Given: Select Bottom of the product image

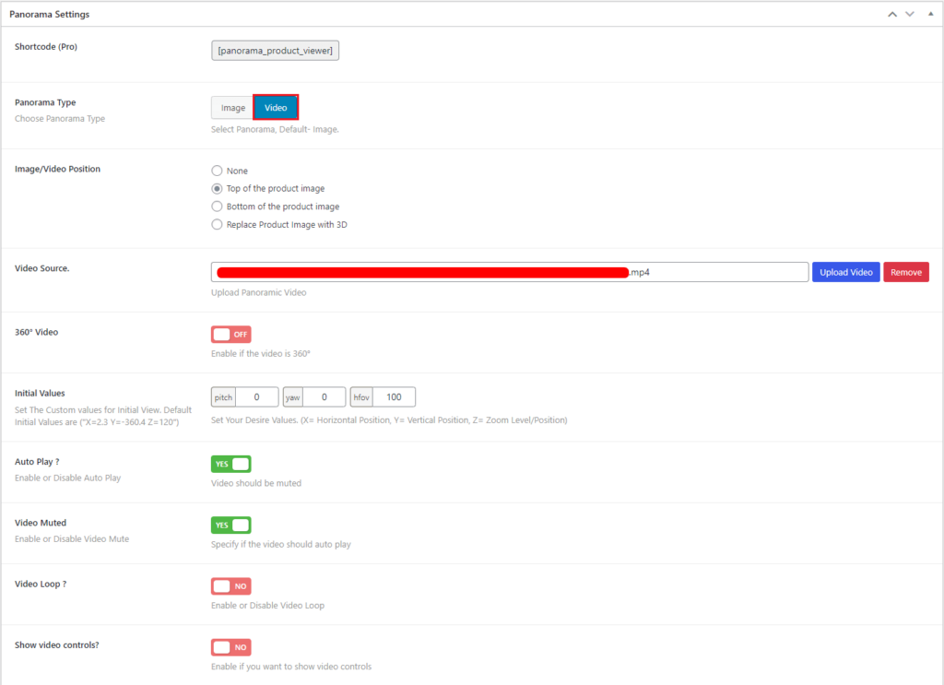Looking at the screenshot, I should click(x=216, y=207).
